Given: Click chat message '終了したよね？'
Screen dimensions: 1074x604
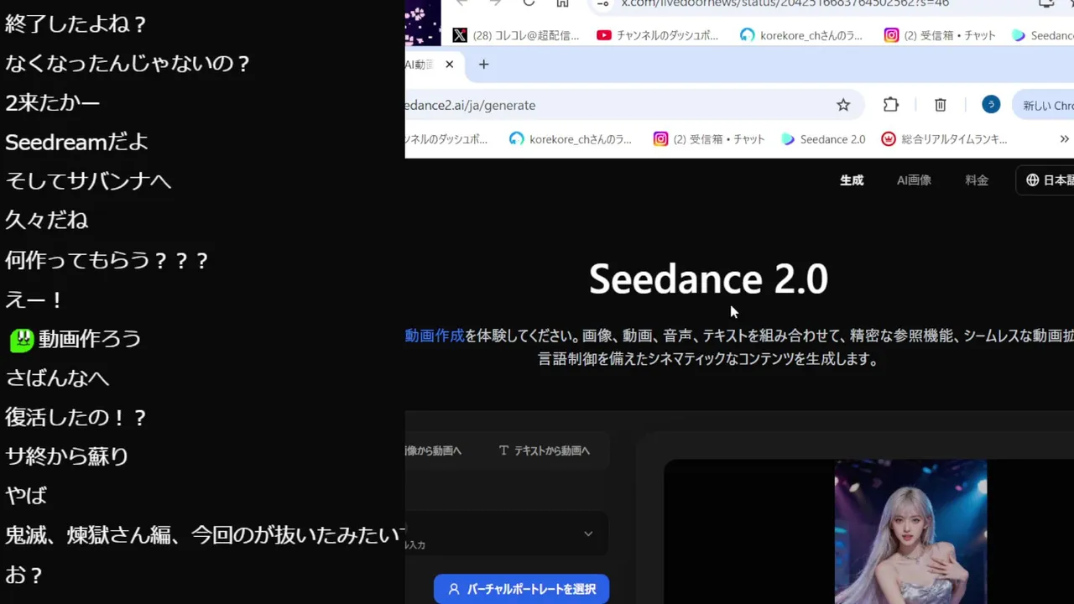Looking at the screenshot, I should (76, 24).
